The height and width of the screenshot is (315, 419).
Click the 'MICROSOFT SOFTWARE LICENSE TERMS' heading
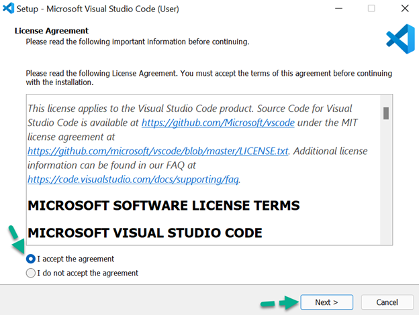click(x=164, y=205)
